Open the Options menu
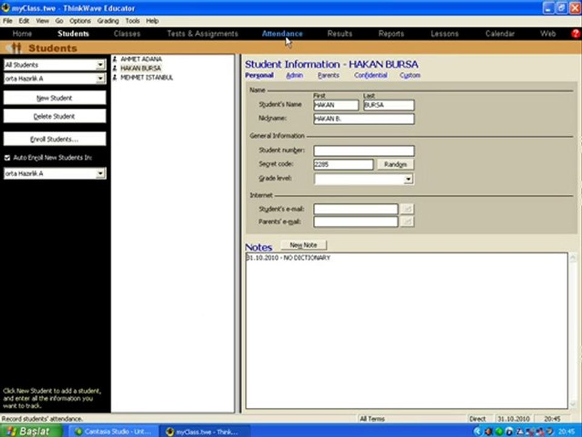The height and width of the screenshot is (437, 582). tap(80, 21)
